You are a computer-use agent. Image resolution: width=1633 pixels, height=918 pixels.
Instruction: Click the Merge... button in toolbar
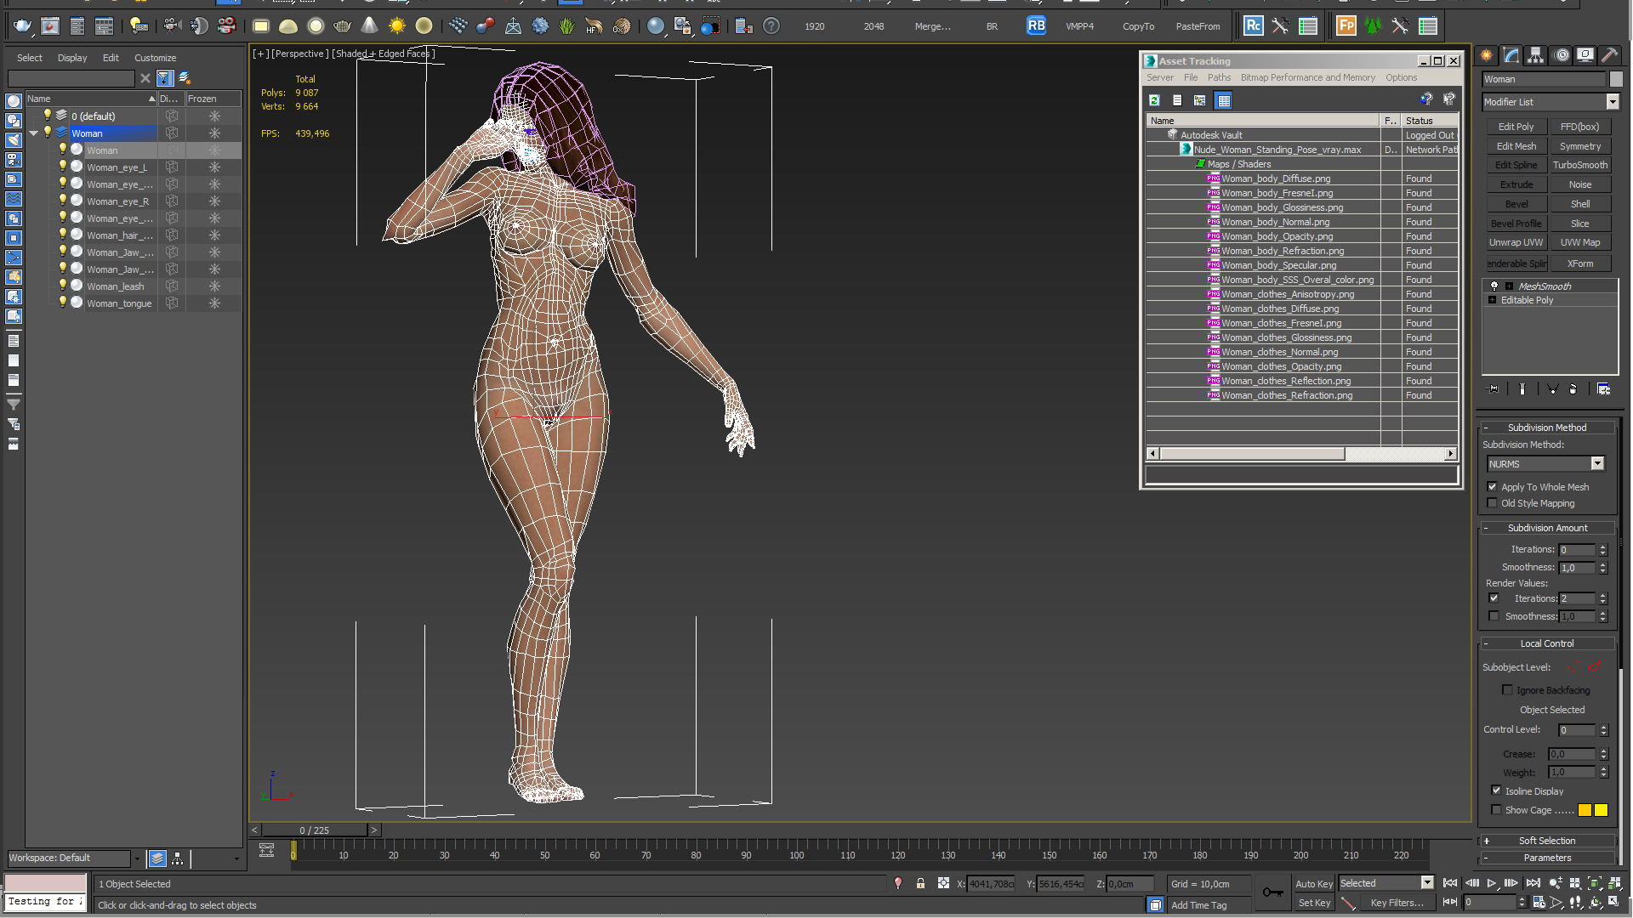[x=932, y=26]
